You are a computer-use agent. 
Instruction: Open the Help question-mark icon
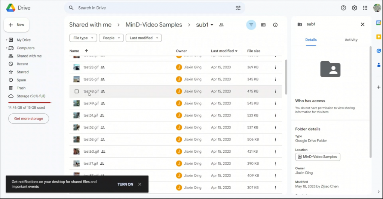[343, 8]
